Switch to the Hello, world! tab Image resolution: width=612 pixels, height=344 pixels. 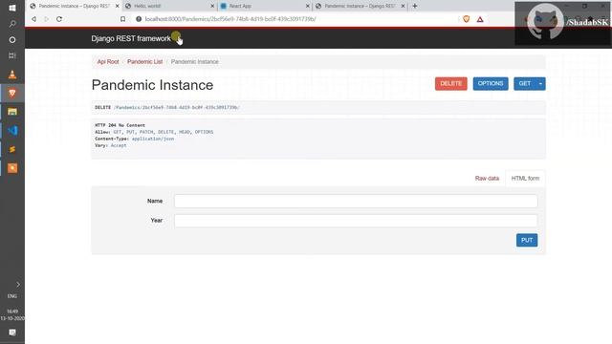(x=147, y=6)
